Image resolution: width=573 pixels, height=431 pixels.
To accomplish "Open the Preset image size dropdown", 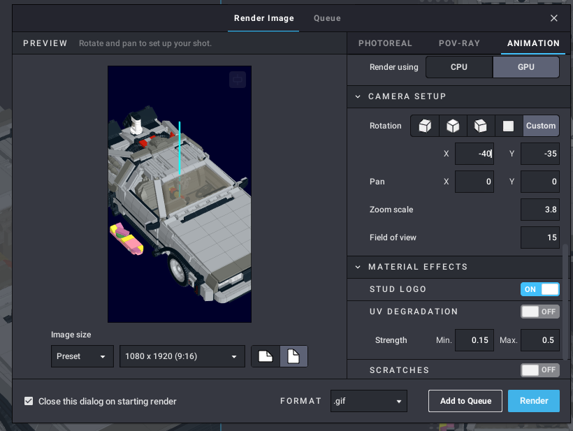I will (82, 356).
